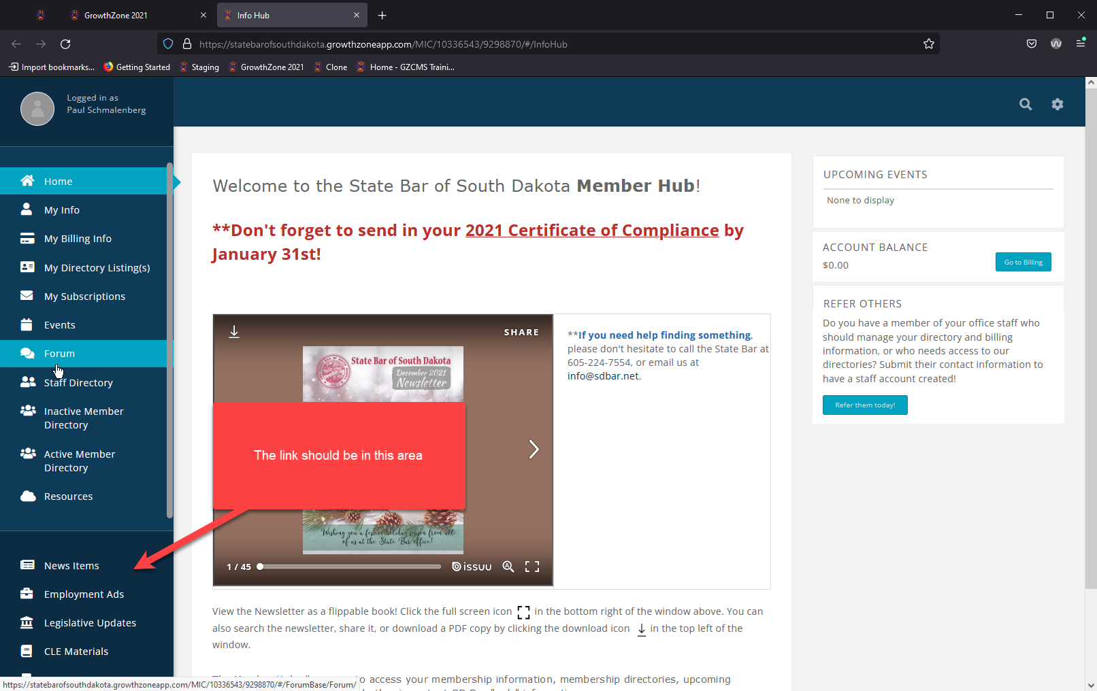This screenshot has width=1097, height=691.
Task: Reload the page with the refresh icon
Action: point(65,44)
